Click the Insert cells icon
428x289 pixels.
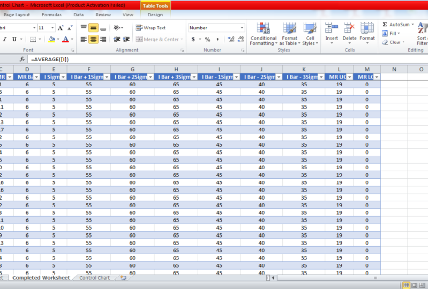point(332,28)
